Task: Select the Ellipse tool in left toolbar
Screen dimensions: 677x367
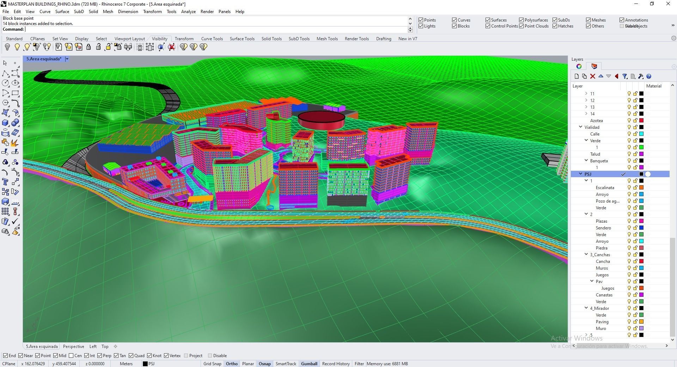Action: point(15,83)
